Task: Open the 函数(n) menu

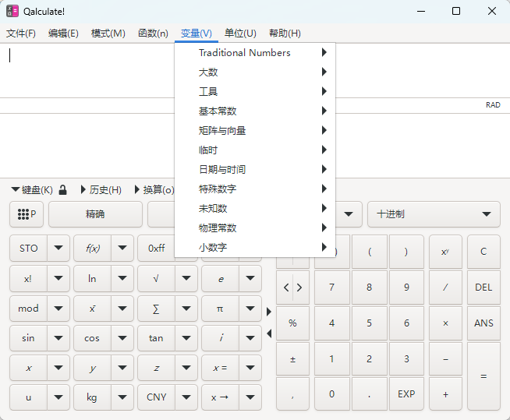Action: coord(153,34)
